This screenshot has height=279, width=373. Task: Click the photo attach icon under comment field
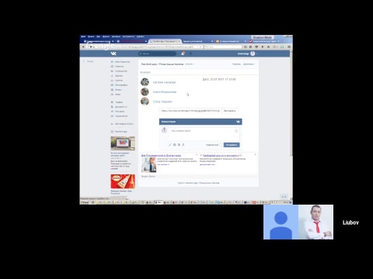pos(175,145)
